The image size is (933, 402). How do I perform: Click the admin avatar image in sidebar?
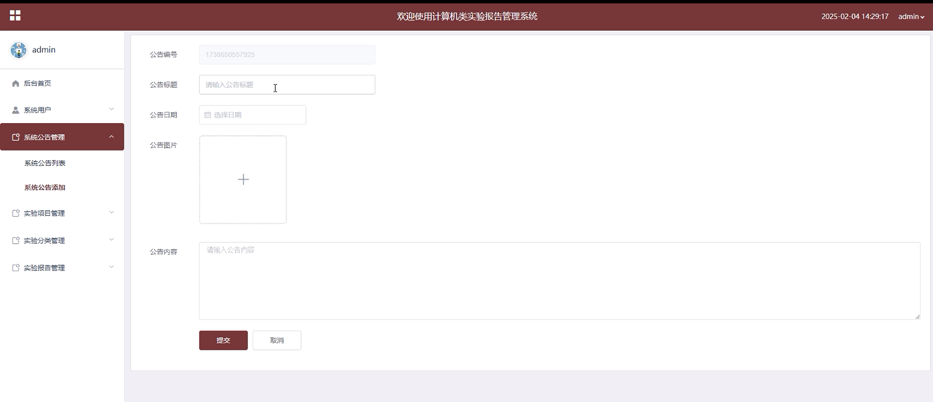tap(18, 50)
